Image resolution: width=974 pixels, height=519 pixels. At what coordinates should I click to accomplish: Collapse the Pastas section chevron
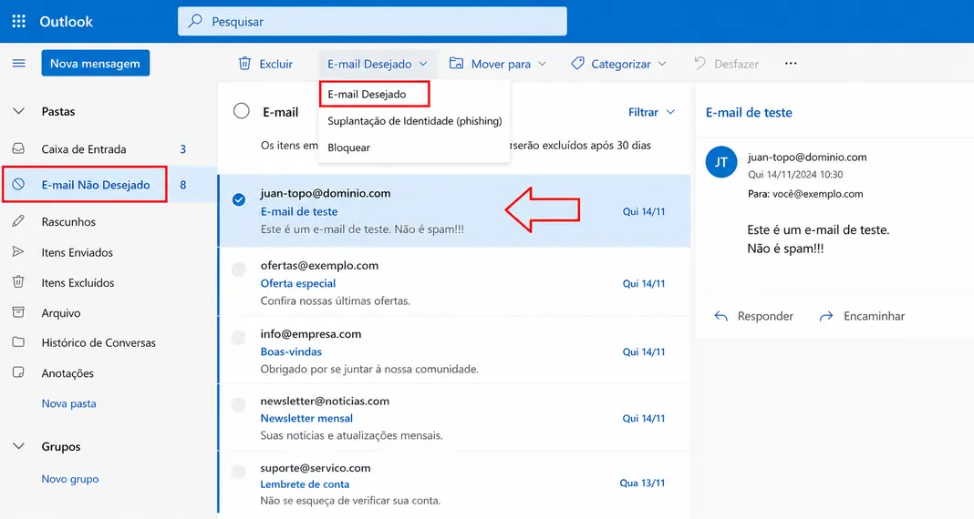tap(18, 111)
